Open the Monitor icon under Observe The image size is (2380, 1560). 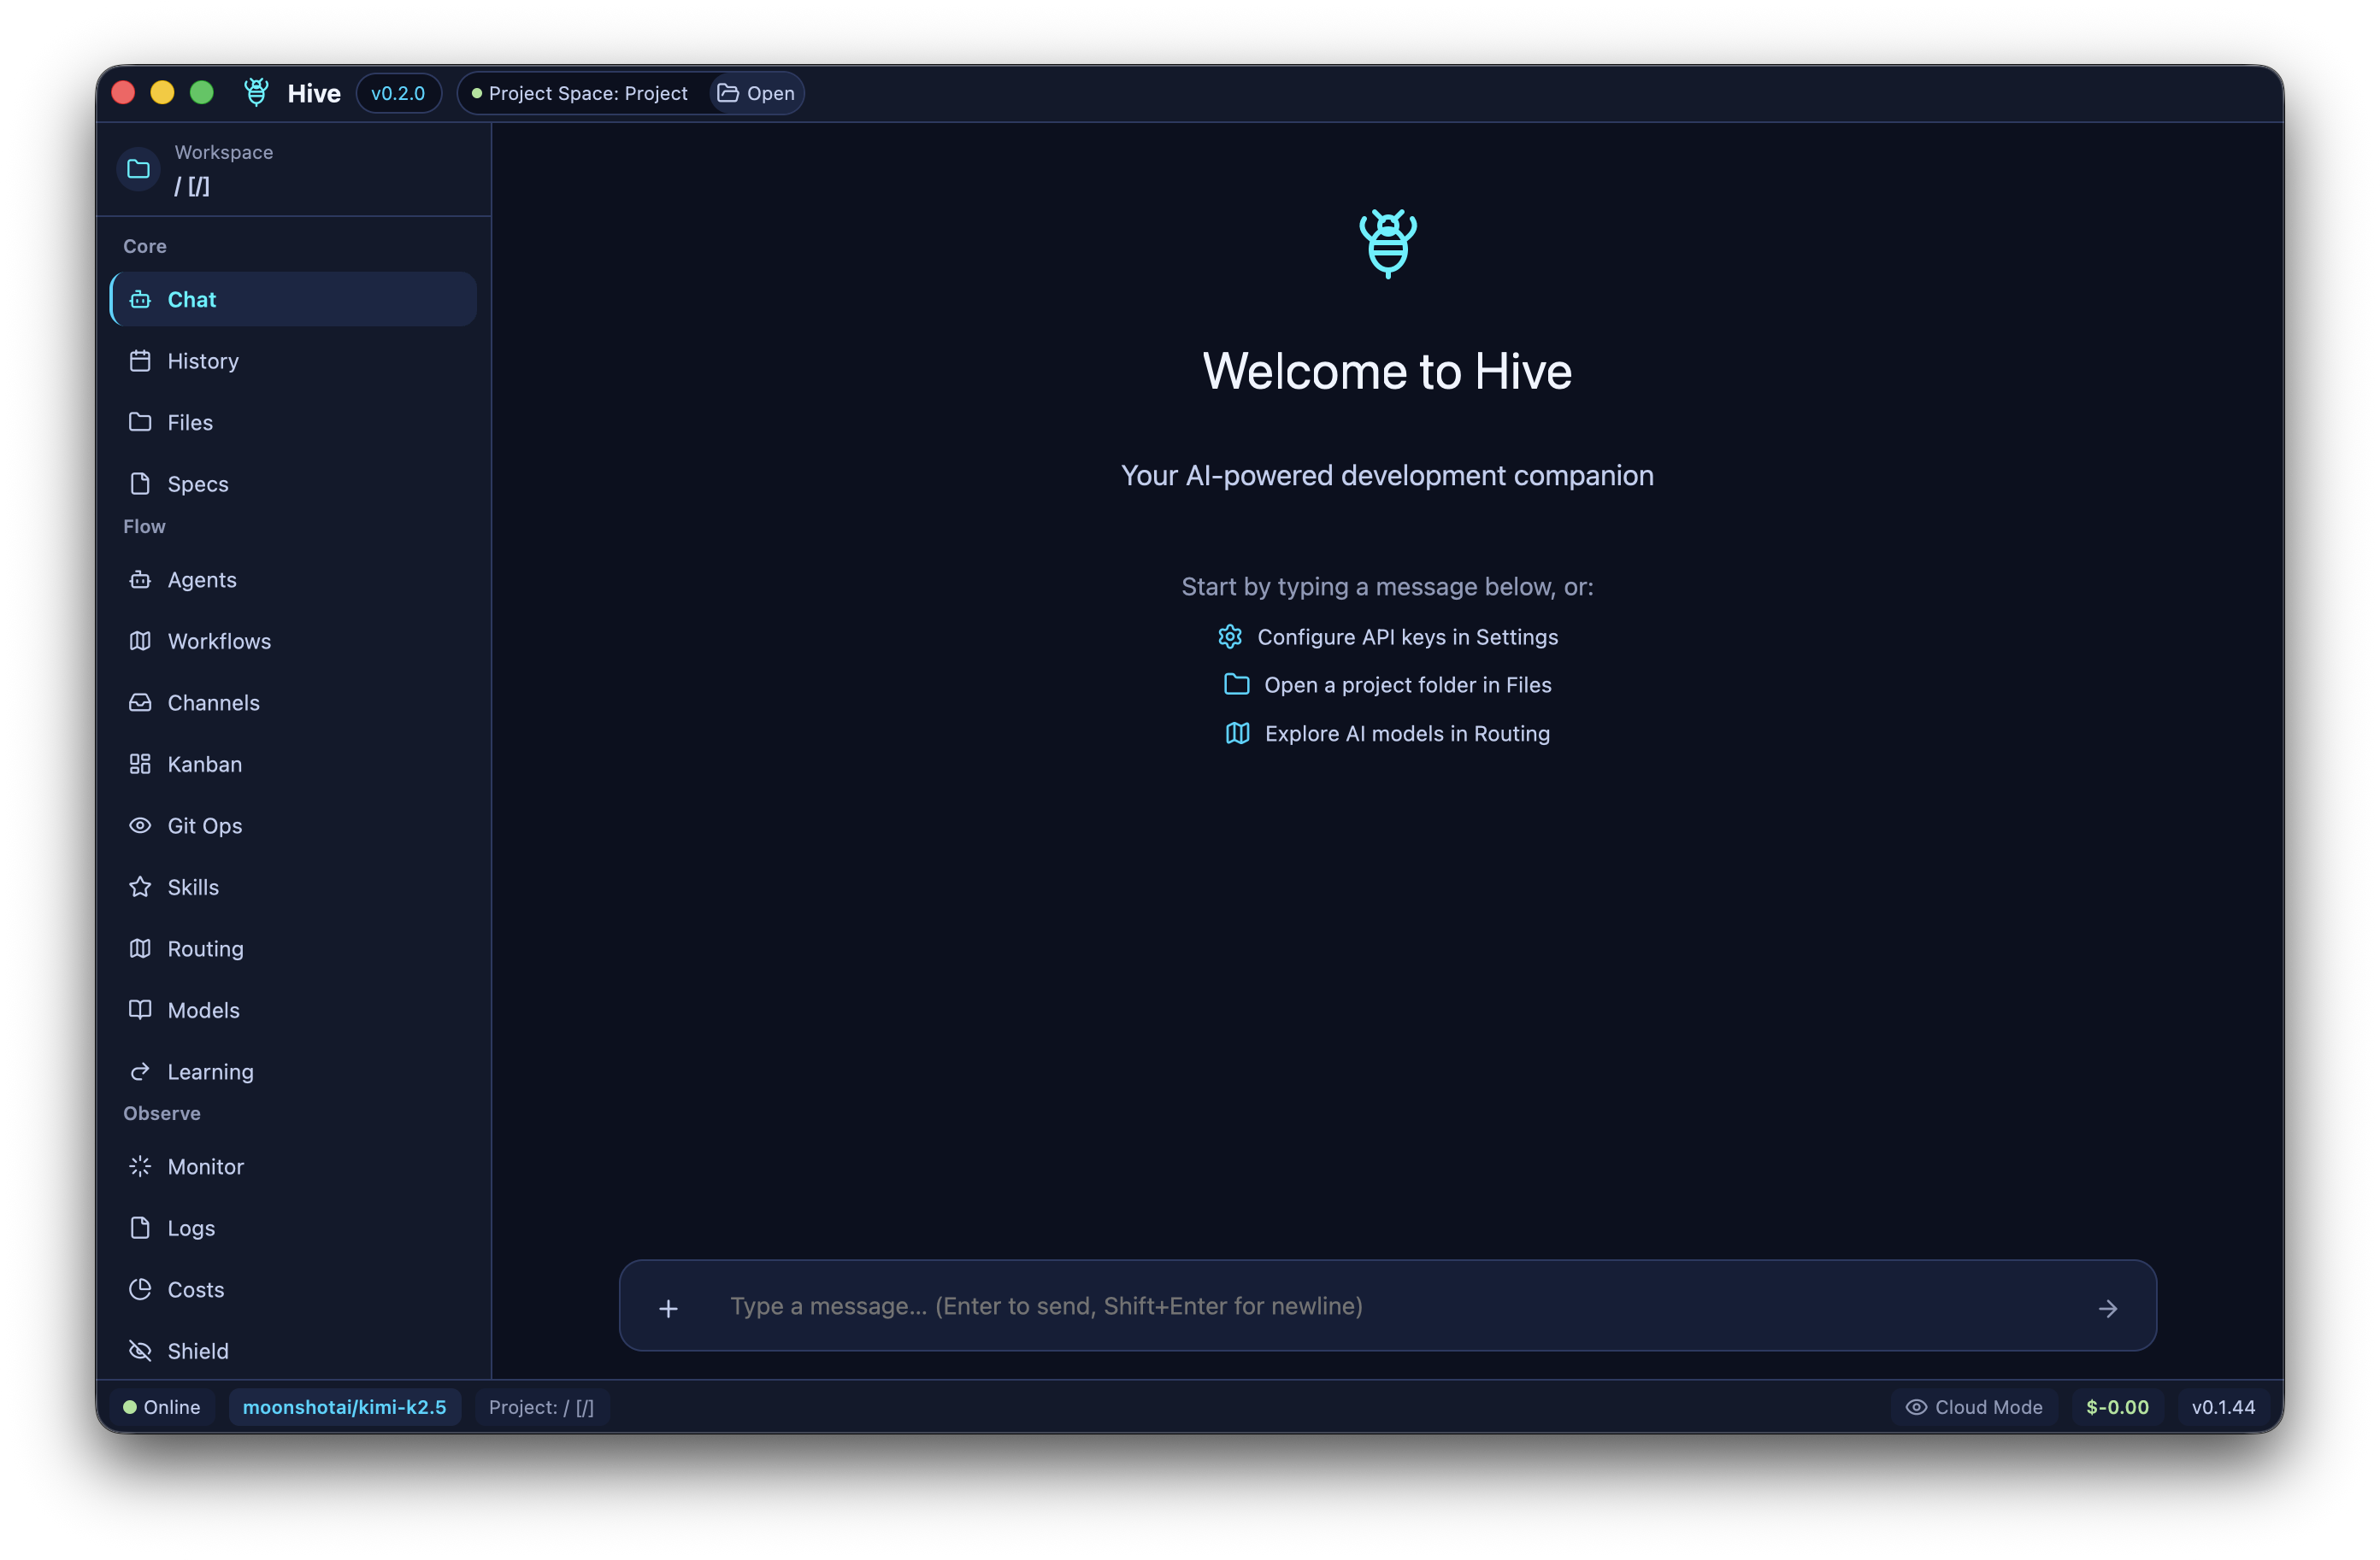(141, 1165)
